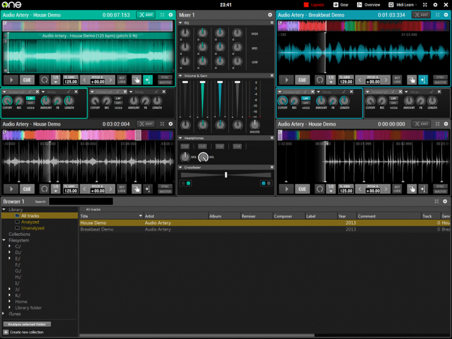Toggle Key Lock on deck at 0:00:07:153
The image size is (452, 339).
(122, 80)
